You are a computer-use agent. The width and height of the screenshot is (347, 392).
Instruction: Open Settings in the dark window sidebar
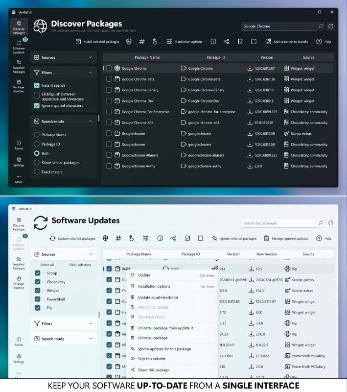(19, 162)
